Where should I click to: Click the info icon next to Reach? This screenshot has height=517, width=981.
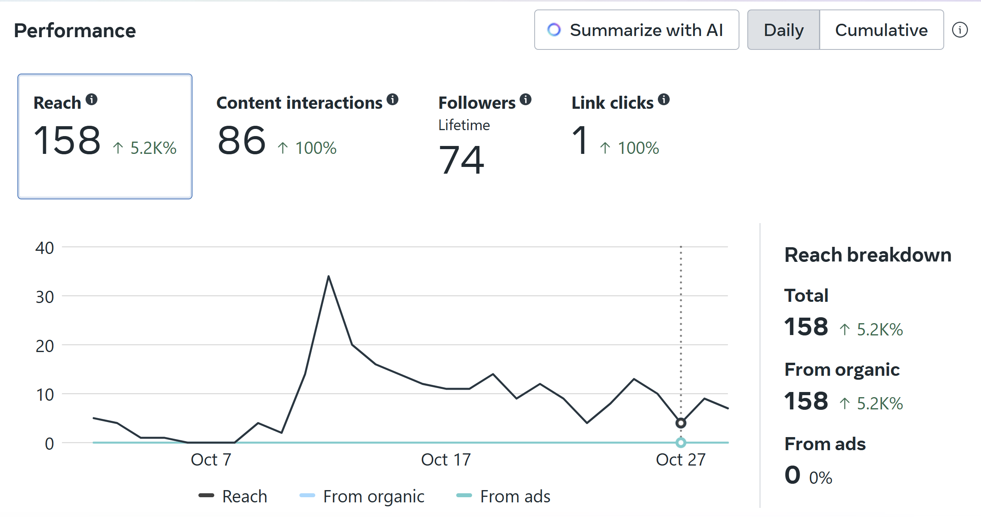point(91,99)
